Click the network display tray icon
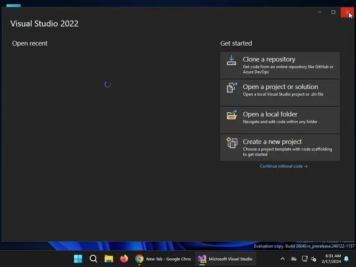Screen dimensions: 356x267 305,259
